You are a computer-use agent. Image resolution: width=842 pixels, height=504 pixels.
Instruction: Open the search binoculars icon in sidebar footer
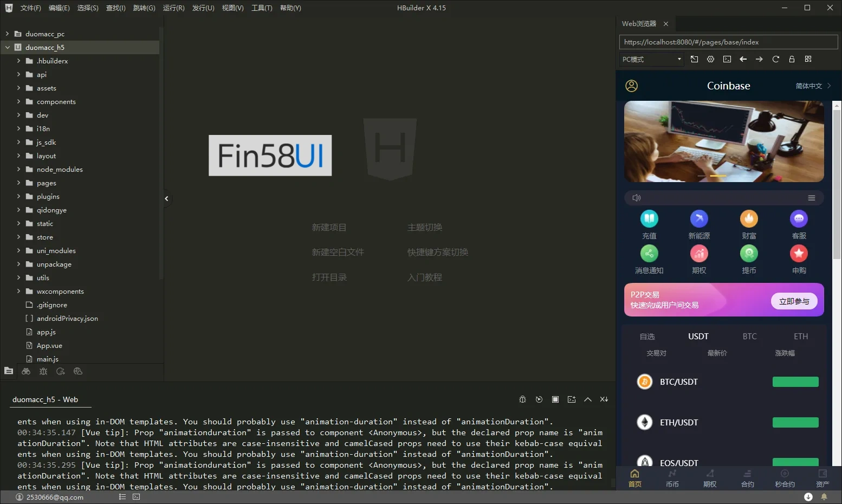click(x=26, y=371)
